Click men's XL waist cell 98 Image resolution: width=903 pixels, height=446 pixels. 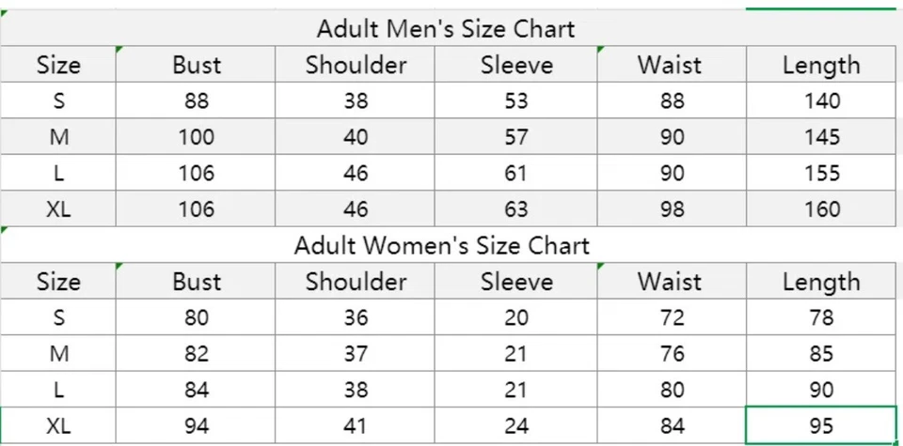(672, 209)
